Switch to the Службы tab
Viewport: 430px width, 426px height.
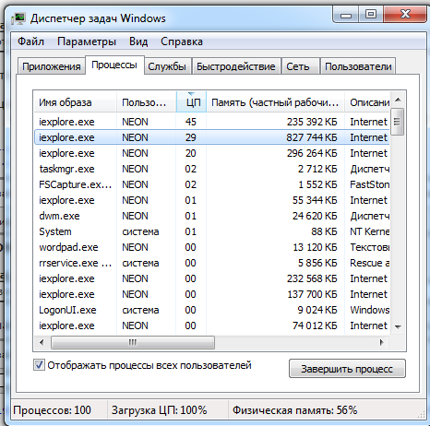pos(167,66)
